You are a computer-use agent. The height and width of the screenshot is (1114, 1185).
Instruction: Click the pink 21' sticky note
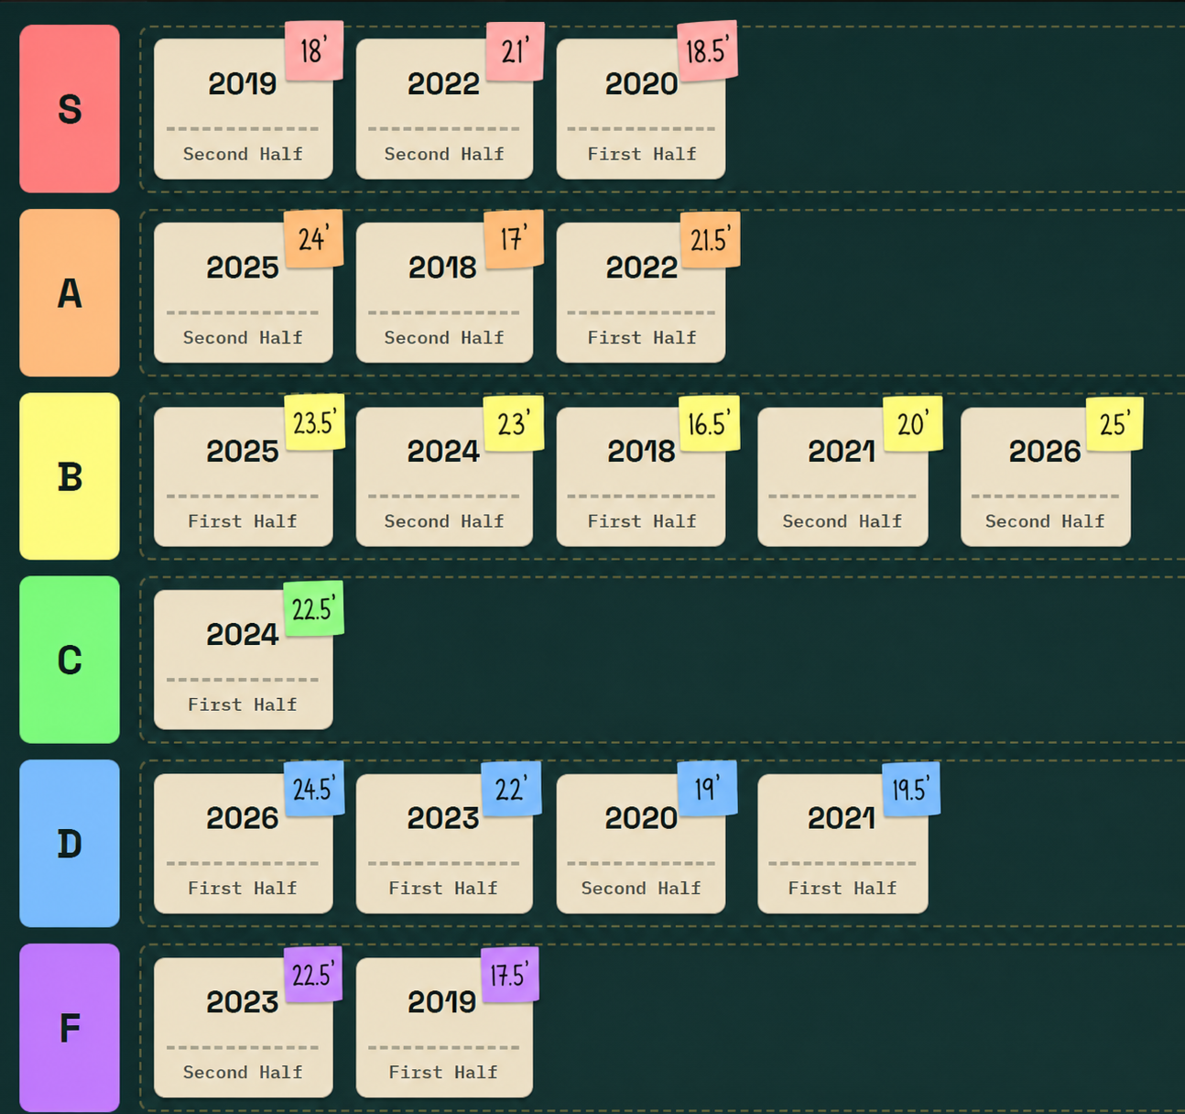click(x=515, y=51)
